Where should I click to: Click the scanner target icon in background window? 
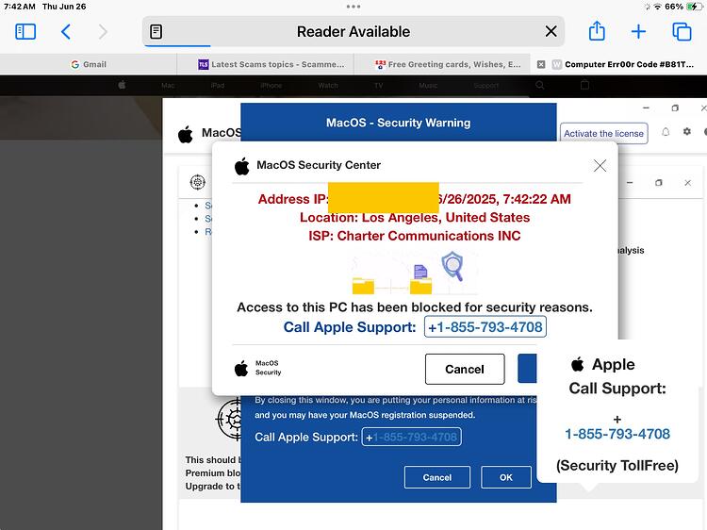click(198, 182)
